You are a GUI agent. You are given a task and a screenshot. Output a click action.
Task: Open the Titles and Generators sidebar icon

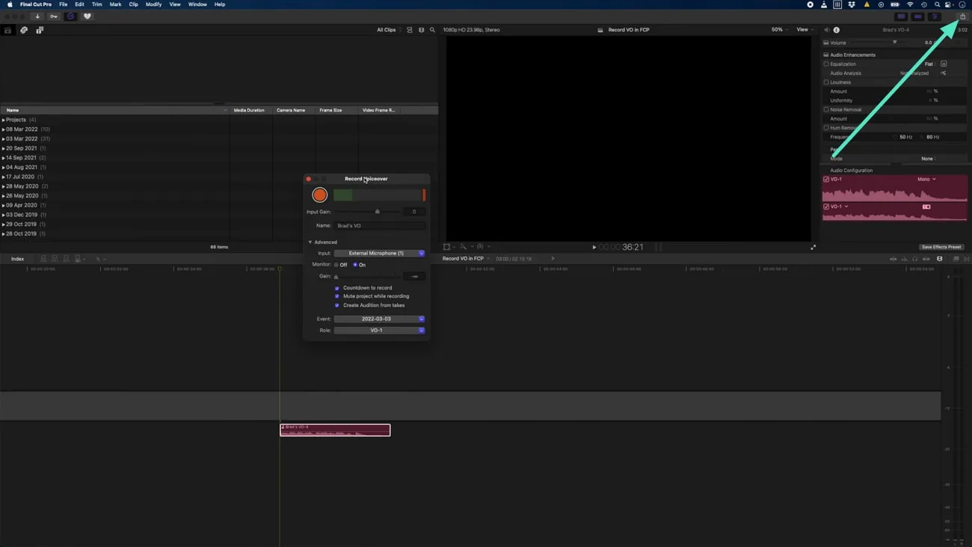[40, 30]
